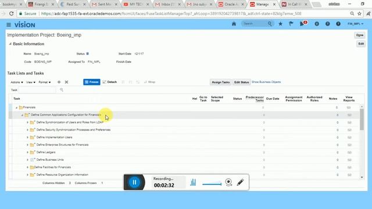Click the Task search input field
The width and height of the screenshot is (372, 209).
coord(37,90)
